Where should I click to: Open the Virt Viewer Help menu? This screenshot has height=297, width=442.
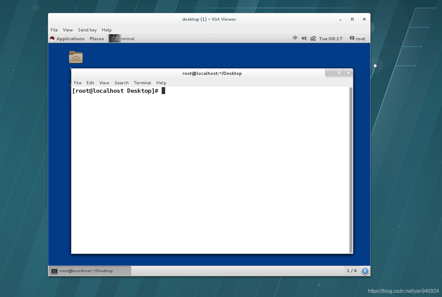coord(107,30)
